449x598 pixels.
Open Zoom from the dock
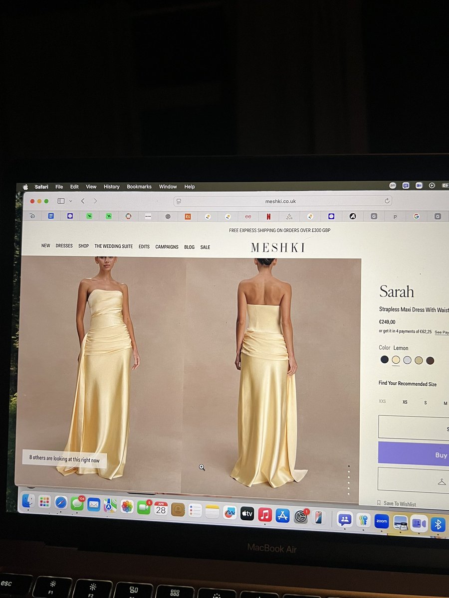tap(382, 521)
